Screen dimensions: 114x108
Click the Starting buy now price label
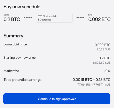19,58
